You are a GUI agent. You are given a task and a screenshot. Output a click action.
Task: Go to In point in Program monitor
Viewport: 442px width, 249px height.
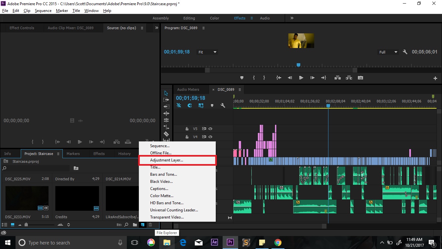[x=278, y=78]
